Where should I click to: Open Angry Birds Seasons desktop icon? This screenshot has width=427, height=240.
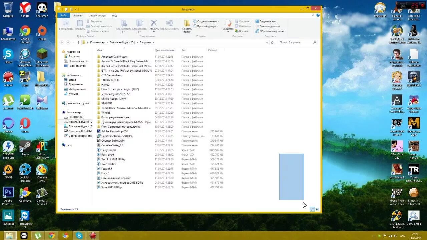tap(414, 104)
